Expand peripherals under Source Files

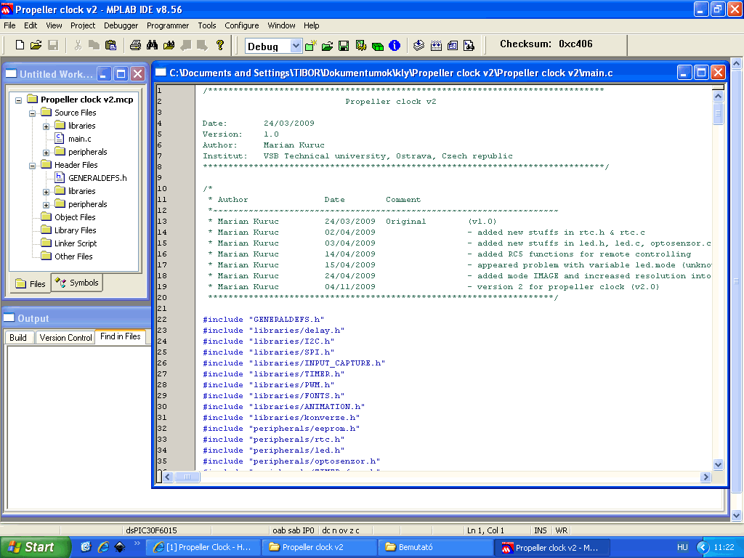[46, 153]
